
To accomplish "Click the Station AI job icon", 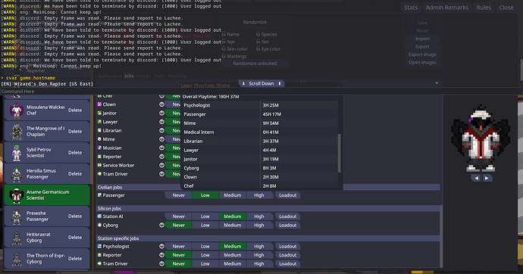I will [99, 216].
